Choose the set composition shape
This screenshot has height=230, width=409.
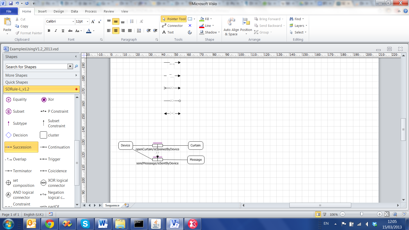coord(20,183)
